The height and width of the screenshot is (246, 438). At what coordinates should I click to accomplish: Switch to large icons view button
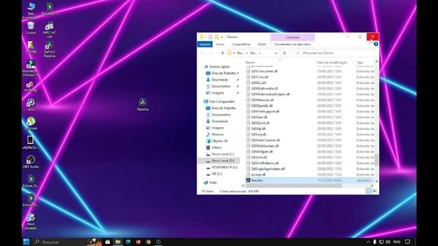(375, 191)
